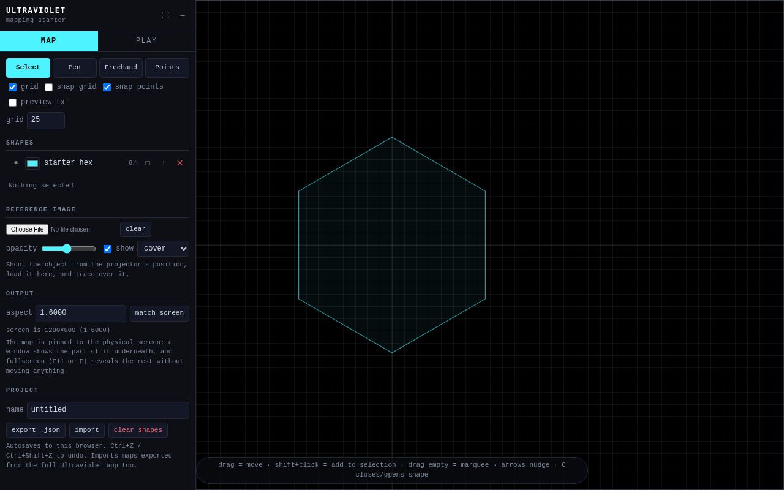Click the red clear shapes button
Screen dimensions: 784x490
point(138,431)
